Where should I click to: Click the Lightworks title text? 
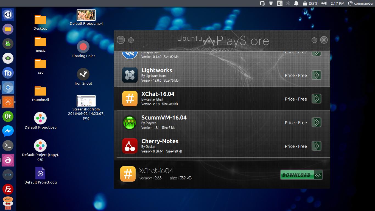tap(156, 70)
